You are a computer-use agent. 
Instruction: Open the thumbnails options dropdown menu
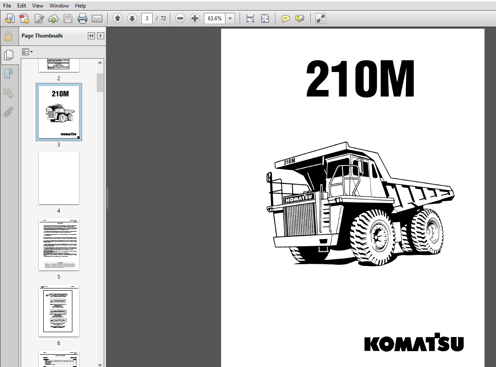[27, 52]
